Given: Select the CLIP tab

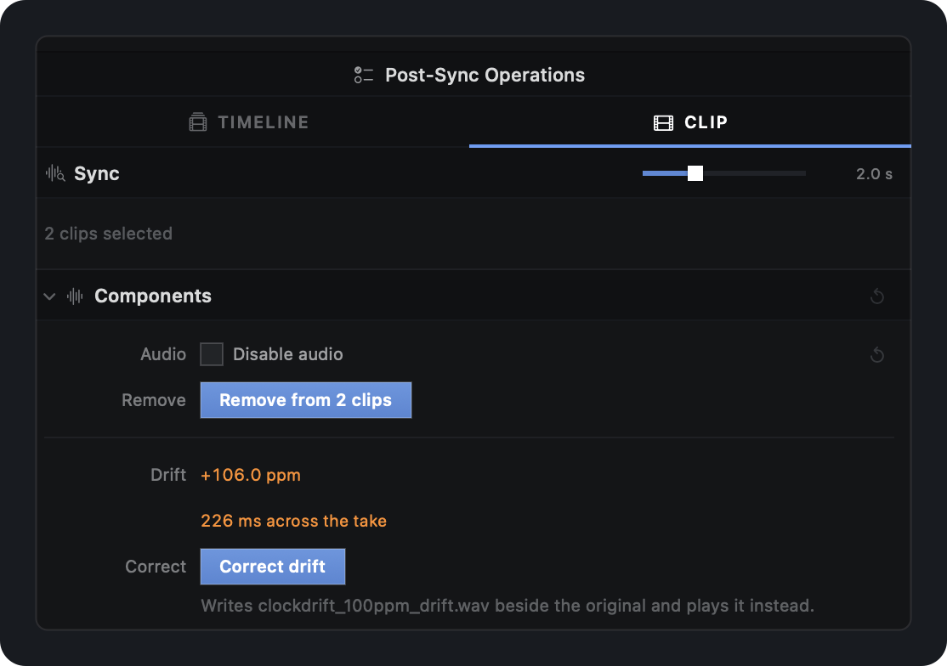Looking at the screenshot, I should 689,121.
